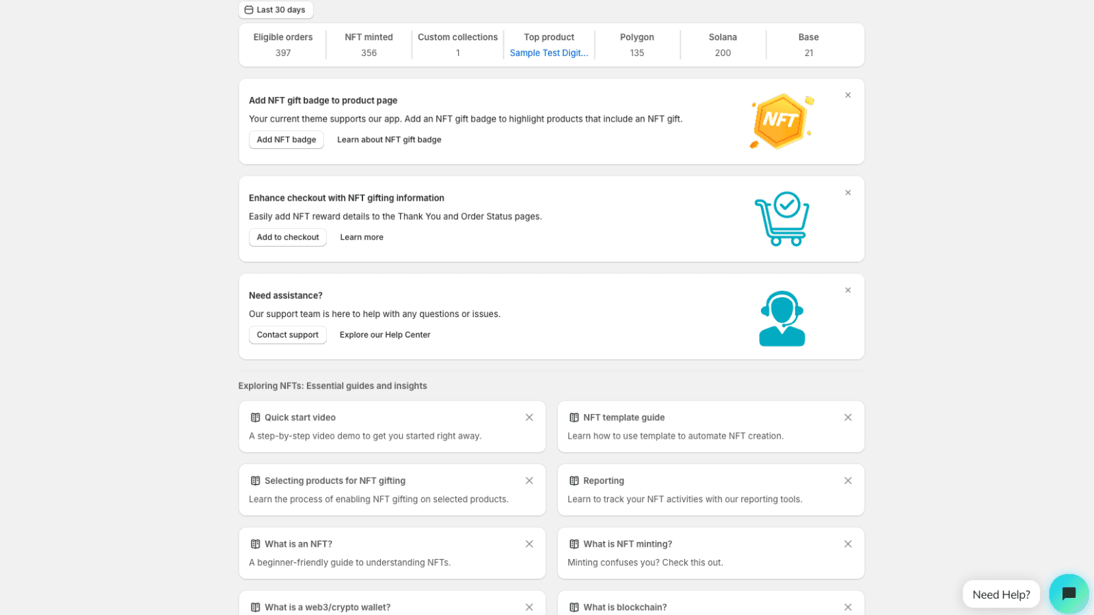This screenshot has width=1094, height=615.
Task: Click the book icon beside NFT template guide
Action: pos(573,417)
